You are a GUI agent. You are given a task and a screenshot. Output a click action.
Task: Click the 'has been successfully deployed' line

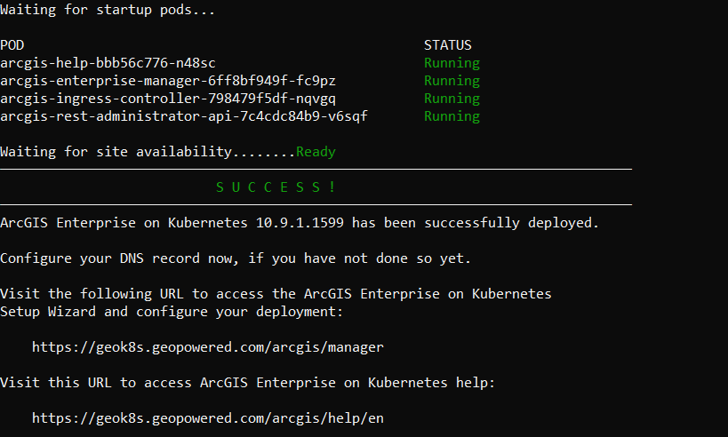pyautogui.click(x=300, y=223)
